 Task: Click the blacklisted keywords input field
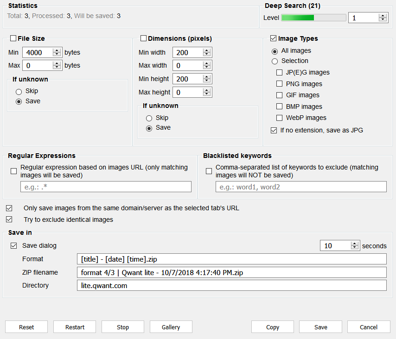click(301, 187)
